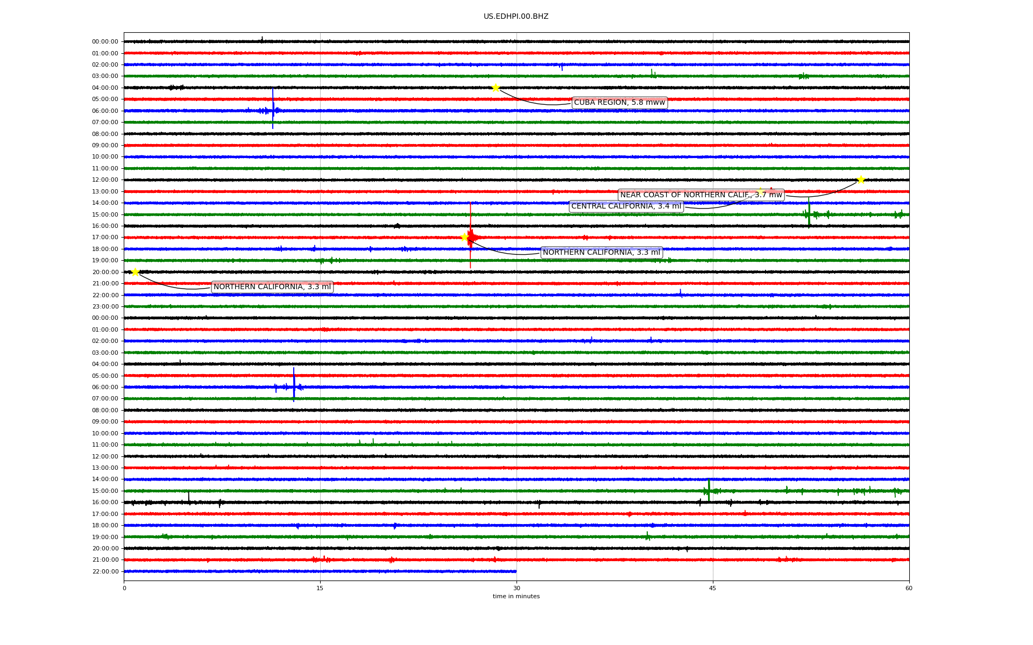Image resolution: width=1033 pixels, height=645 pixels.
Task: Click the 45 tick on the time axis
Action: 713,588
